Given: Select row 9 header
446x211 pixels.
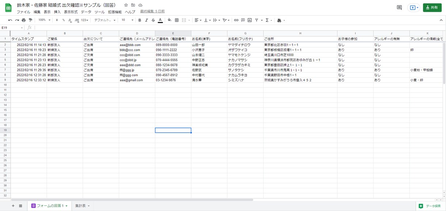Looking at the screenshot, I should pyautogui.click(x=5, y=80).
